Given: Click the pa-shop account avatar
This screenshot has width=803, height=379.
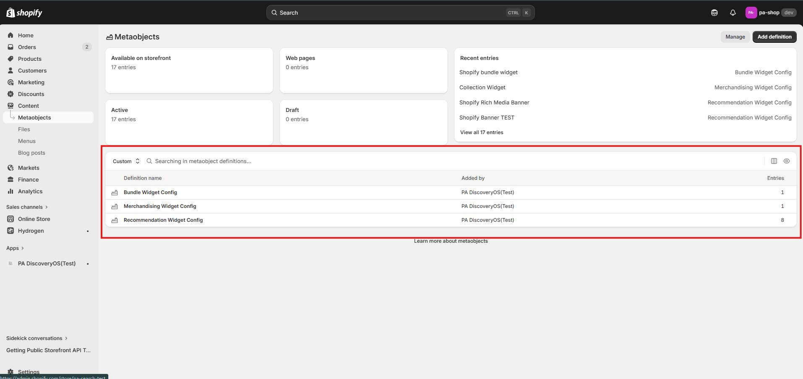Looking at the screenshot, I should coord(751,13).
